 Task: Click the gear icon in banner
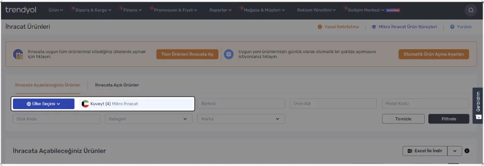click(228, 54)
